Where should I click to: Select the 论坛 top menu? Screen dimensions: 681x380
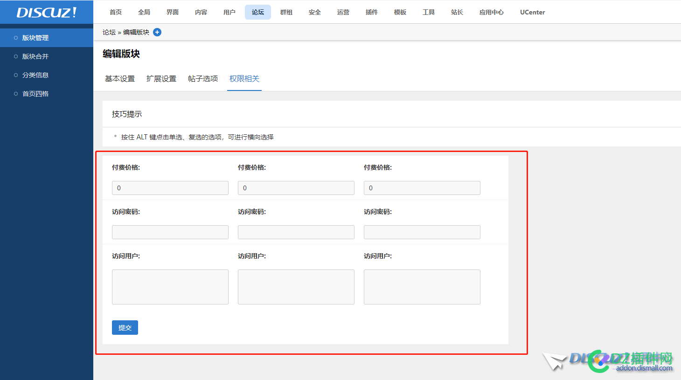tap(258, 12)
